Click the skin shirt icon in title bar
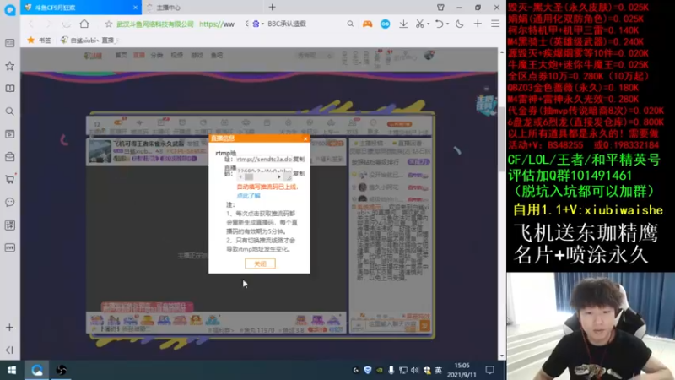Screen dimensions: 675x380 (x=440, y=8)
